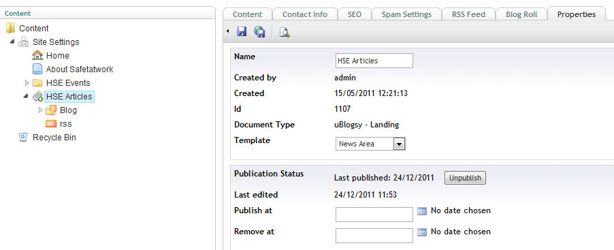Select Home in the content tree
Screen dimensions: 614x250
(x=58, y=56)
